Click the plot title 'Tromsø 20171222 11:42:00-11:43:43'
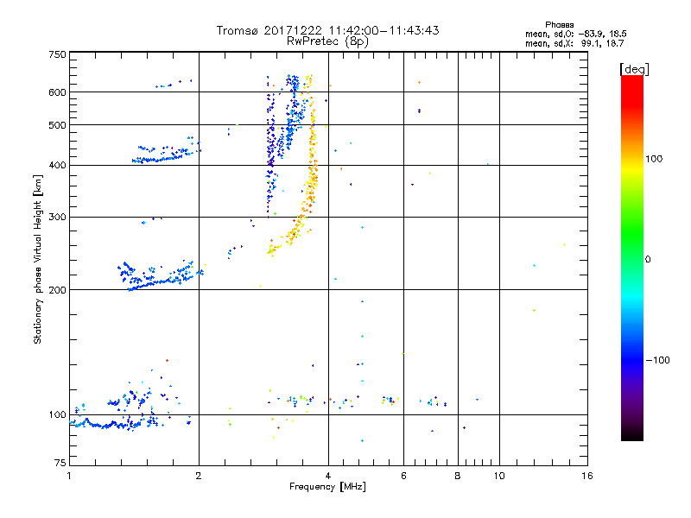Screen dimensions: 691x518 [x=327, y=30]
